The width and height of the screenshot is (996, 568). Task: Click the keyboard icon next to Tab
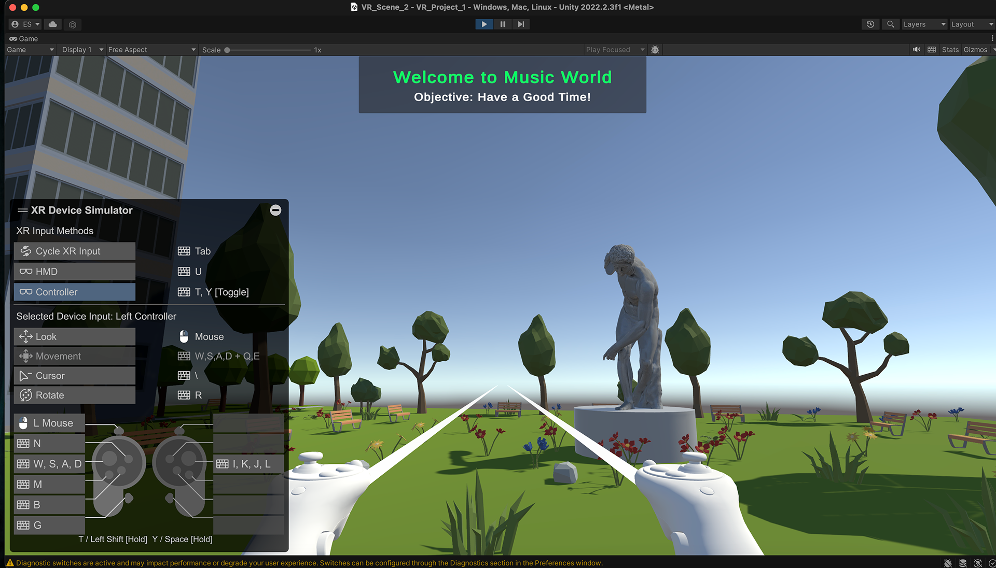pos(184,251)
